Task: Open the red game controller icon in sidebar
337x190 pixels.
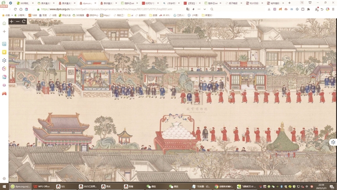Action: tap(4, 93)
